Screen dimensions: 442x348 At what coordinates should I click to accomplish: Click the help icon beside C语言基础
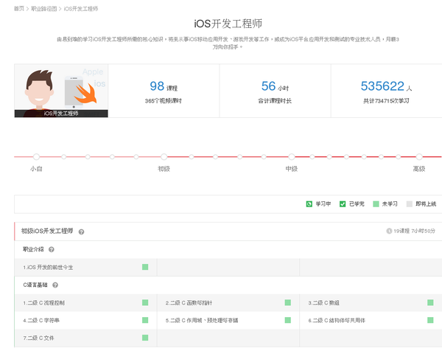point(55,285)
